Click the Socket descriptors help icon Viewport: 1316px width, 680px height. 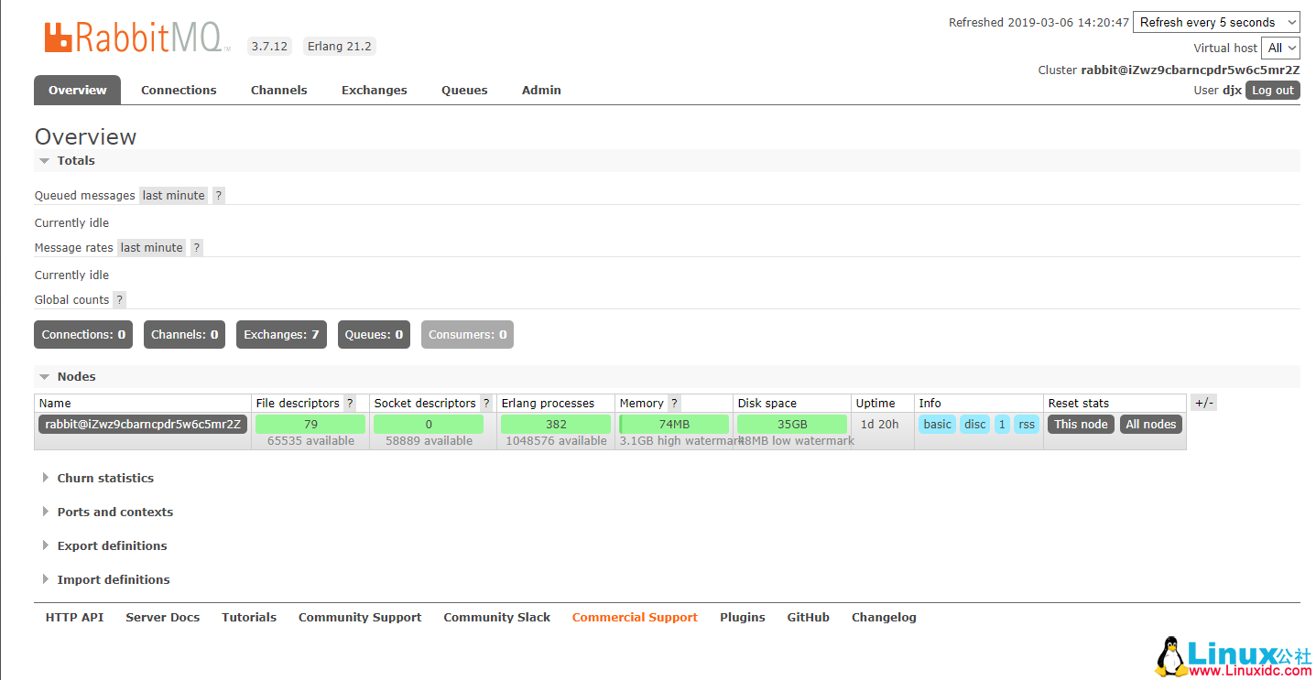485,403
